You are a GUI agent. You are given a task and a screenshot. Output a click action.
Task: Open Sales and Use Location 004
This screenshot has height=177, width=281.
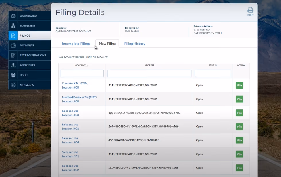[x=70, y=140]
